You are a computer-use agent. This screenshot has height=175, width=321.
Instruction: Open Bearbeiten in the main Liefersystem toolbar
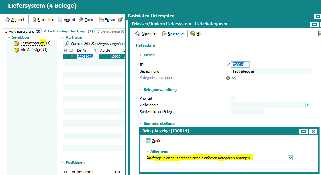pos(43,20)
